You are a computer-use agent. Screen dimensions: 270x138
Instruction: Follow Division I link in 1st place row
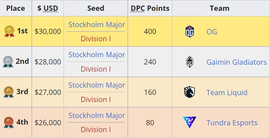96,39
